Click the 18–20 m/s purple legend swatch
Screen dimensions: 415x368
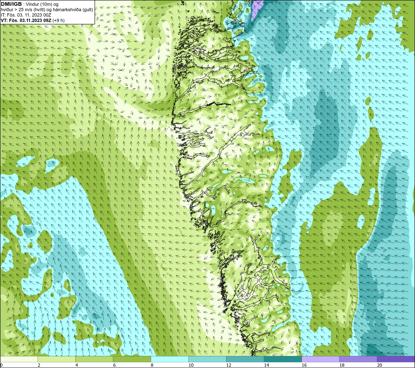click(358, 359)
